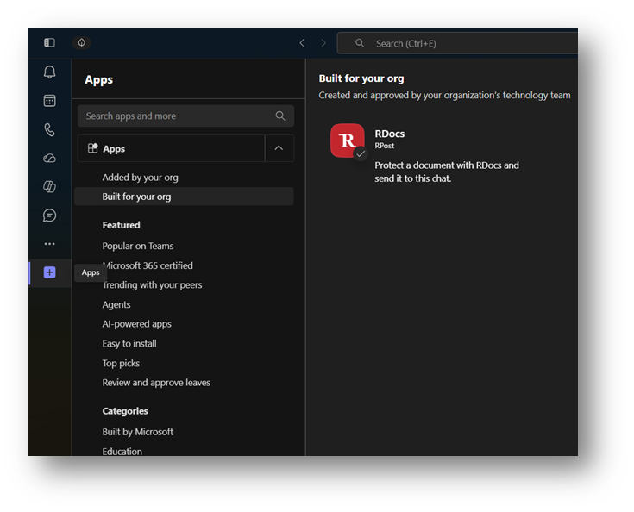Select the Apps plus icon in sidebar

pos(50,272)
